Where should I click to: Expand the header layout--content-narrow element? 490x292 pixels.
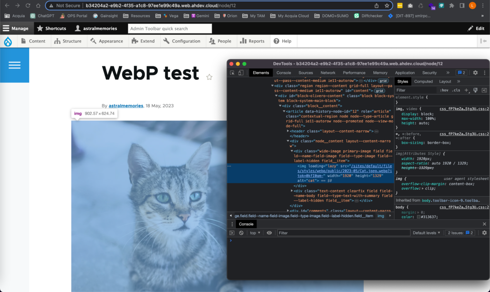[288, 131]
